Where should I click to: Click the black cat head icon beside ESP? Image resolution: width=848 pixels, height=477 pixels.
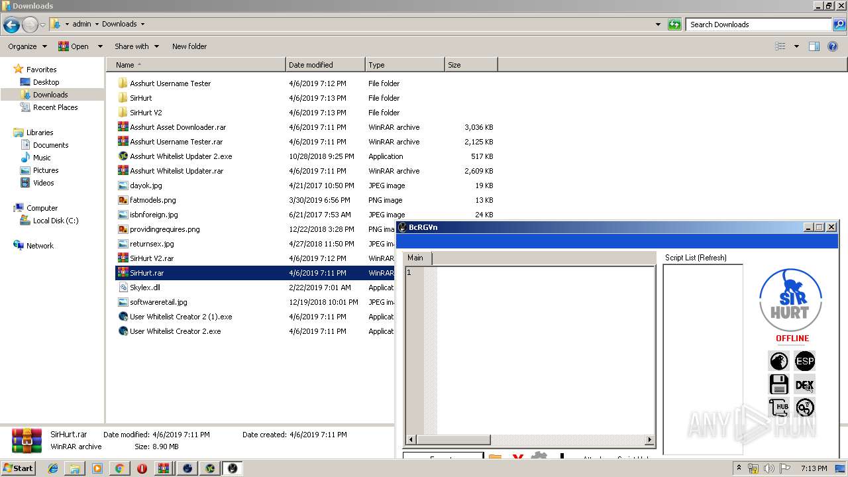pos(778,361)
